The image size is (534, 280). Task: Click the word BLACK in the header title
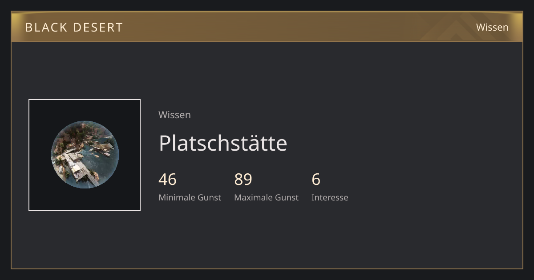(40, 28)
